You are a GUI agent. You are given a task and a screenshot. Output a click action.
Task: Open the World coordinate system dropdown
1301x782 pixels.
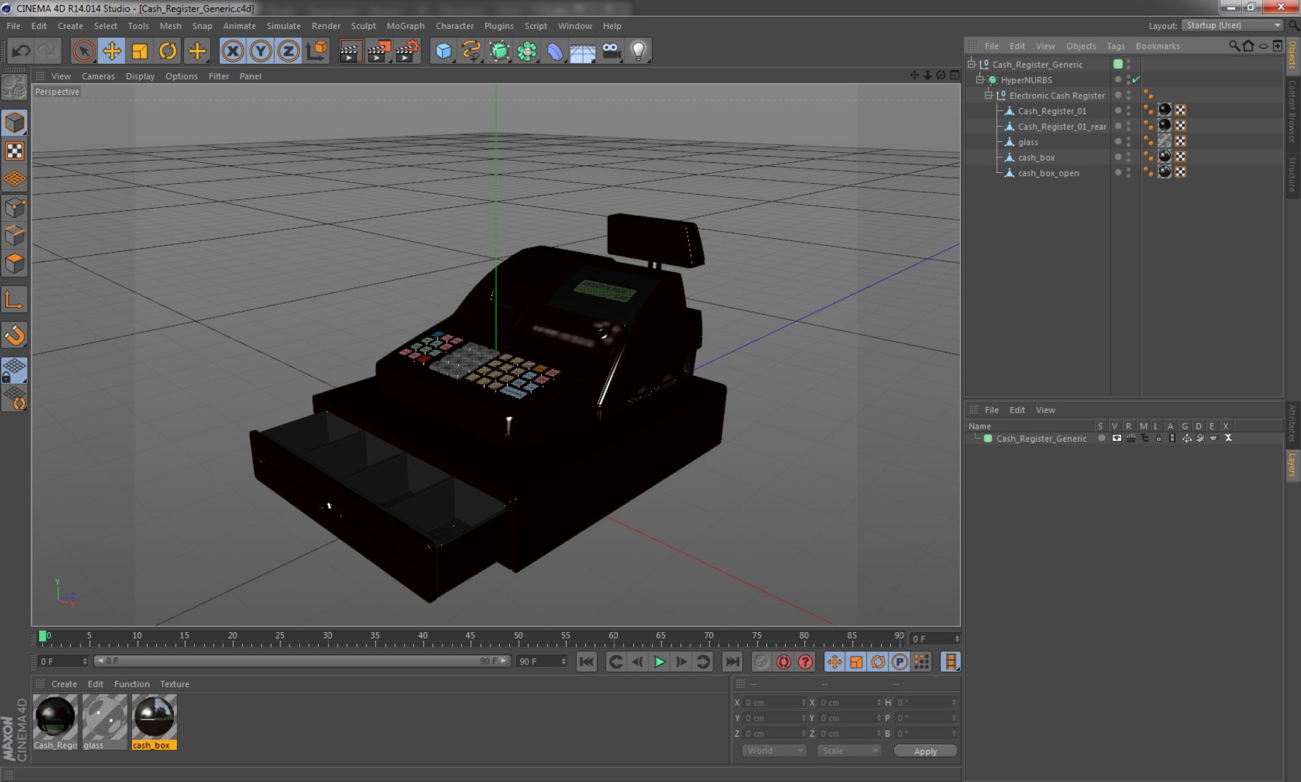(x=774, y=751)
